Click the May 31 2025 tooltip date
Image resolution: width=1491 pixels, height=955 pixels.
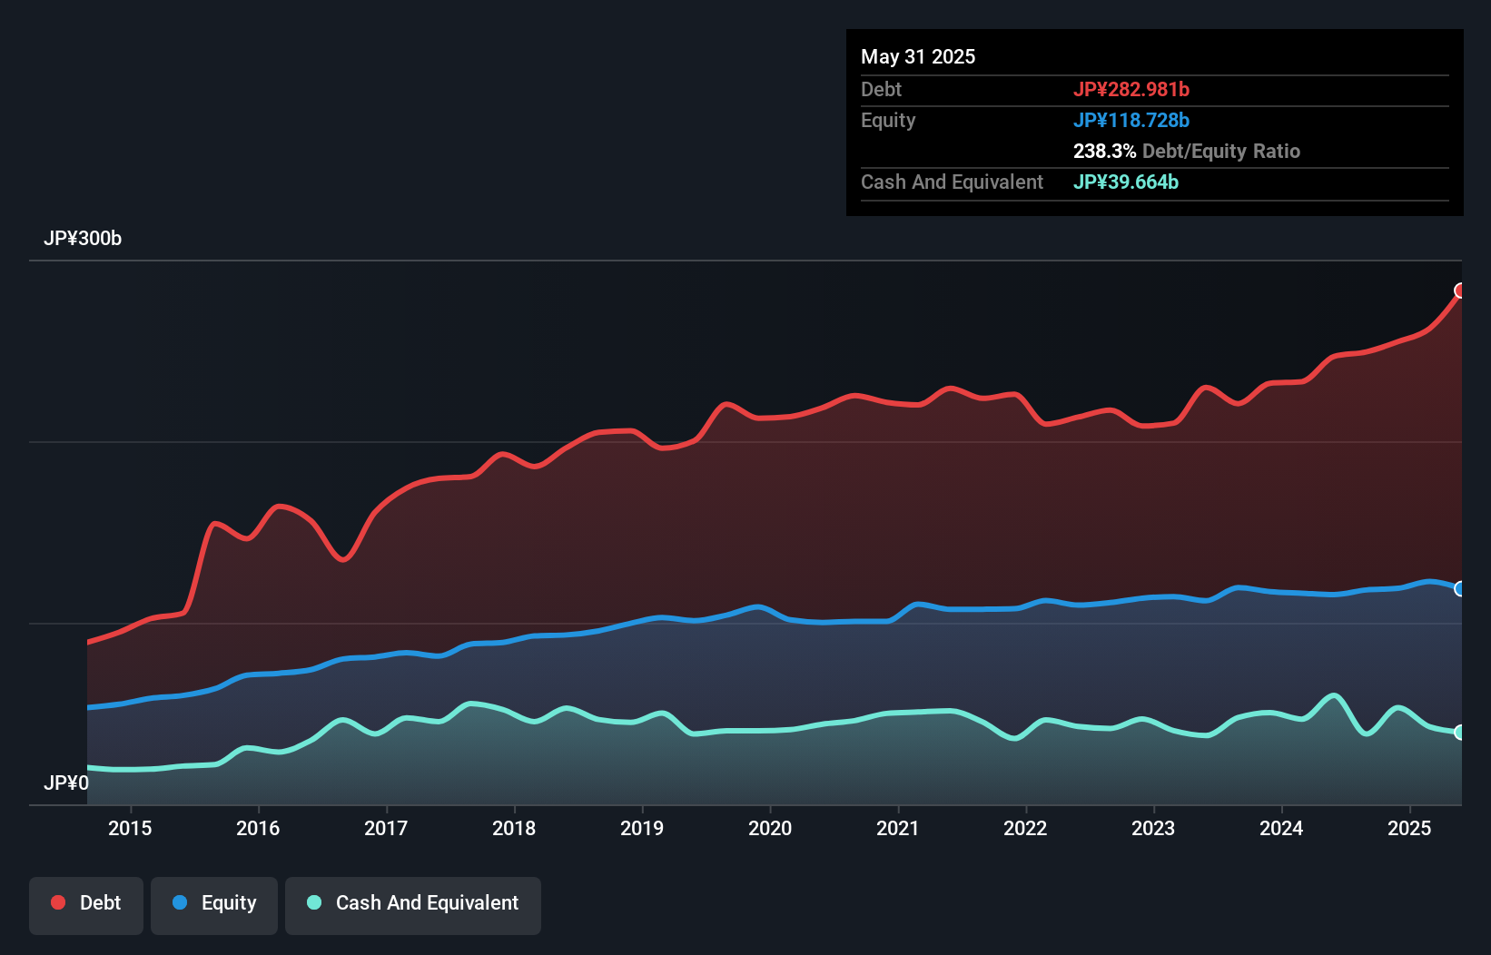918,56
